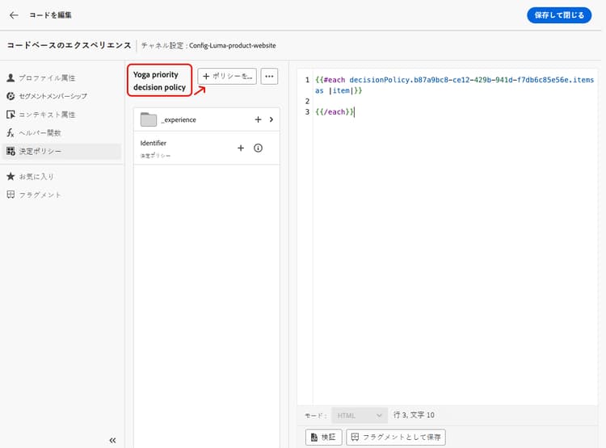The width and height of the screenshot is (606, 448).
Task: Open the more options ellipsis button
Action: (269, 77)
